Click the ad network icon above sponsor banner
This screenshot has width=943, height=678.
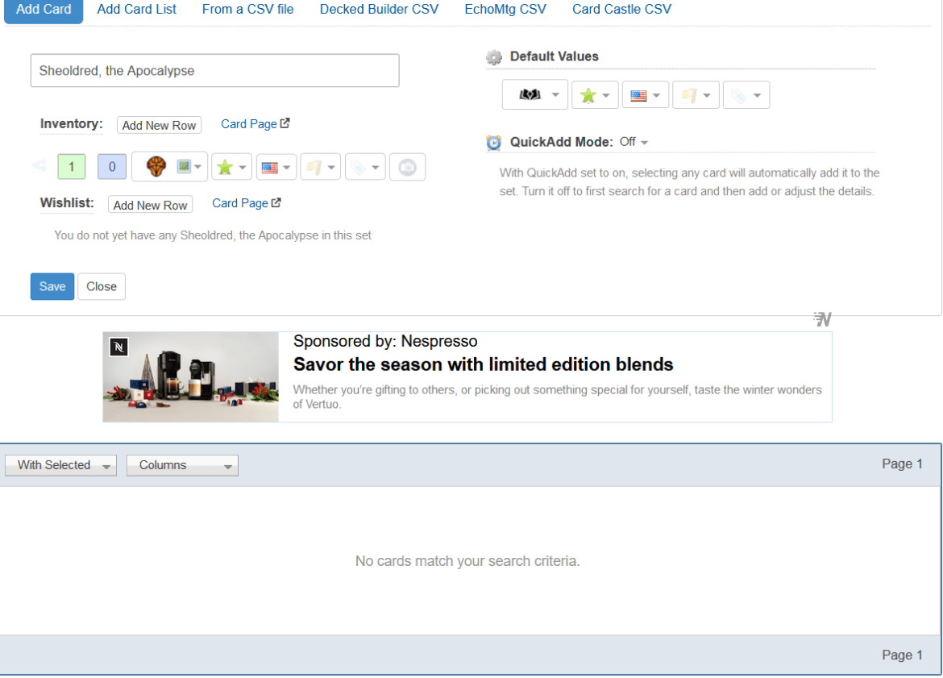(x=822, y=319)
